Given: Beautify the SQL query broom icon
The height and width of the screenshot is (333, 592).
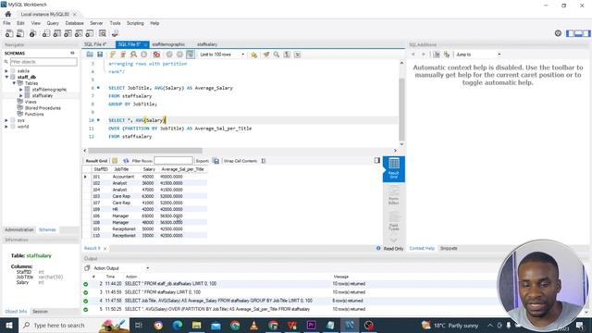Looking at the screenshot, I should click(266, 55).
